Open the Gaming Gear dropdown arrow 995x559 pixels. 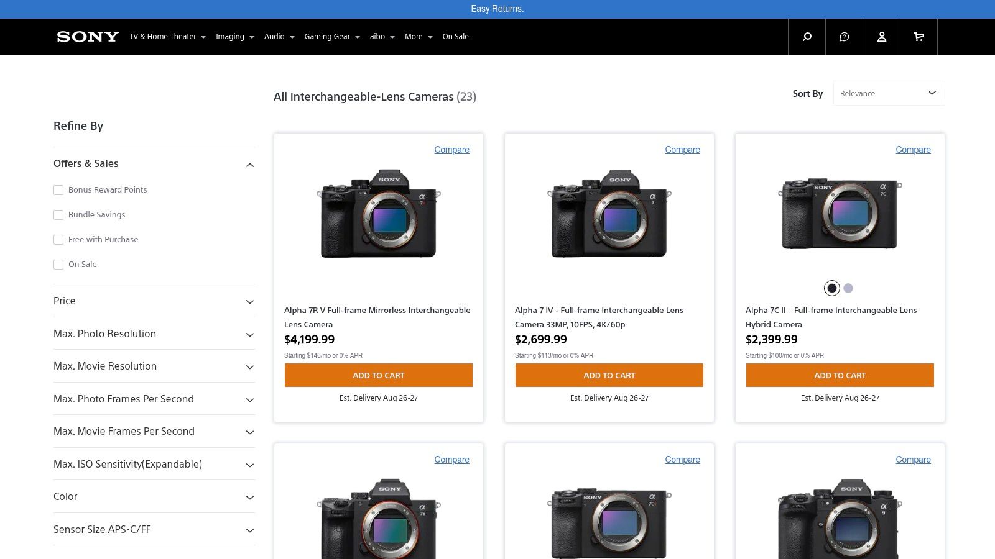tap(357, 37)
